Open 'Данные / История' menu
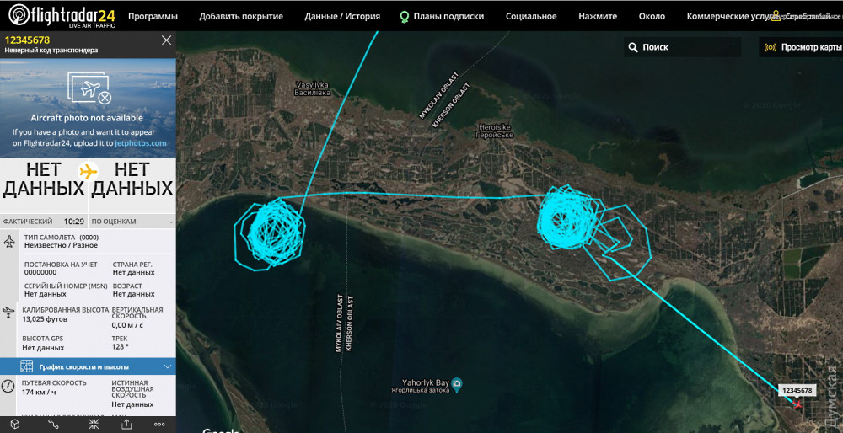This screenshot has width=843, height=433. pos(342,16)
